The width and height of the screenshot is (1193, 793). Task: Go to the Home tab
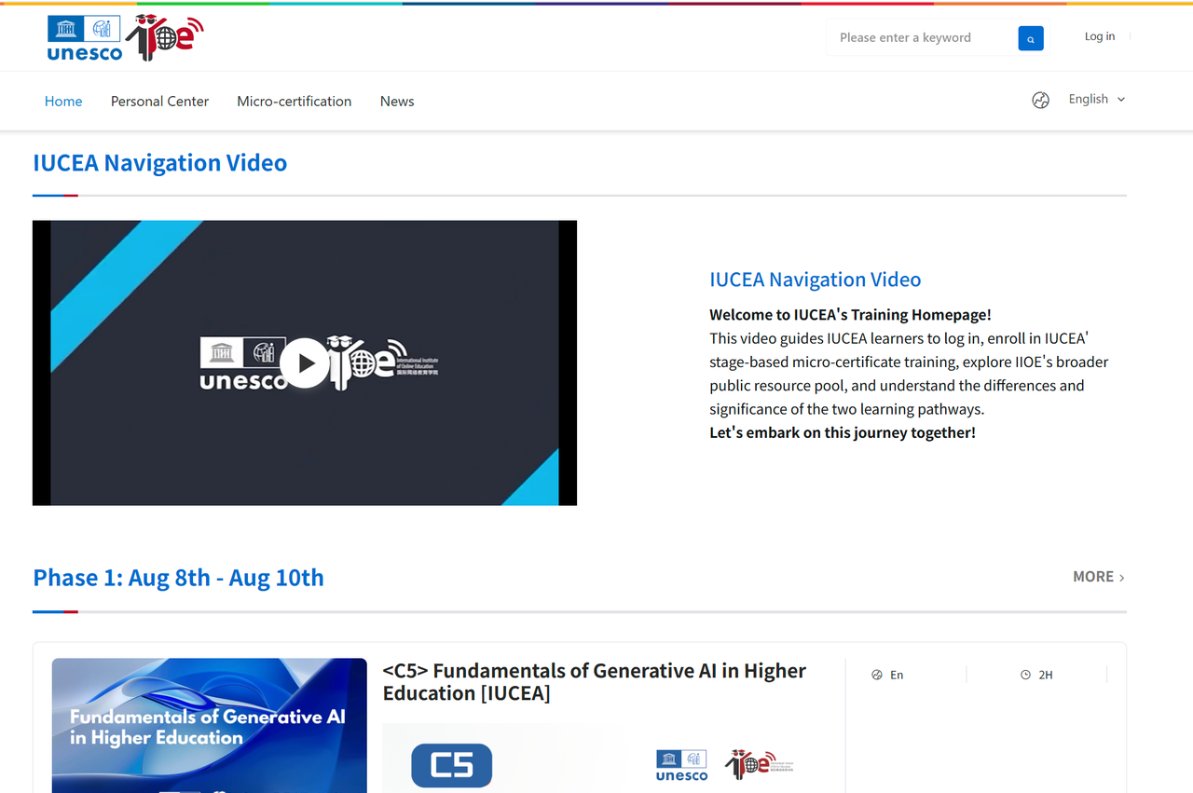click(63, 102)
